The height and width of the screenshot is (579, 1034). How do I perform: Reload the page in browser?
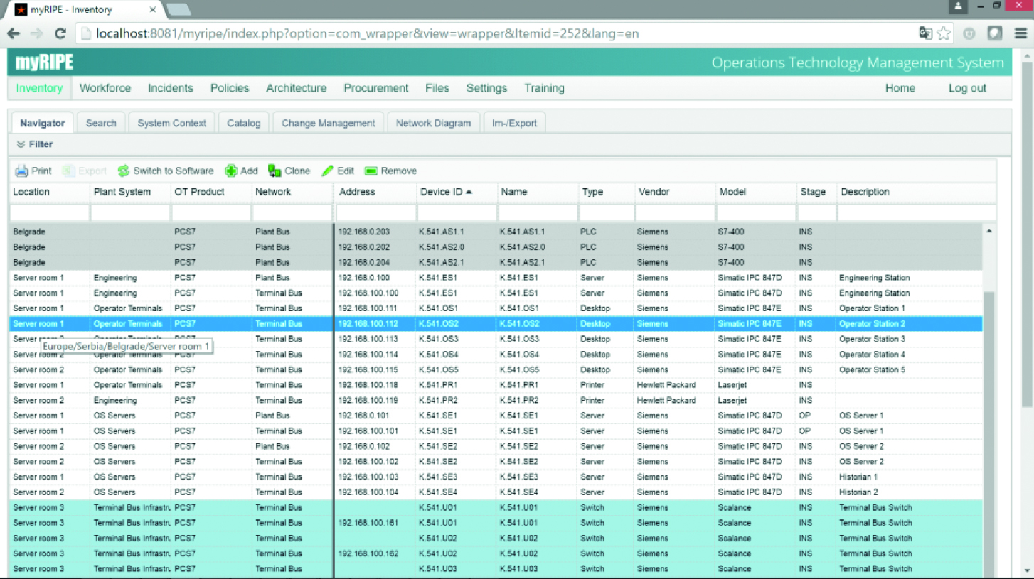coord(60,33)
